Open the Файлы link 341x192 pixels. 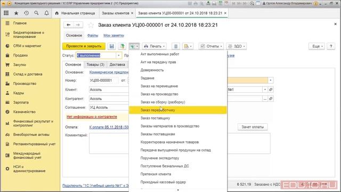[93, 36]
